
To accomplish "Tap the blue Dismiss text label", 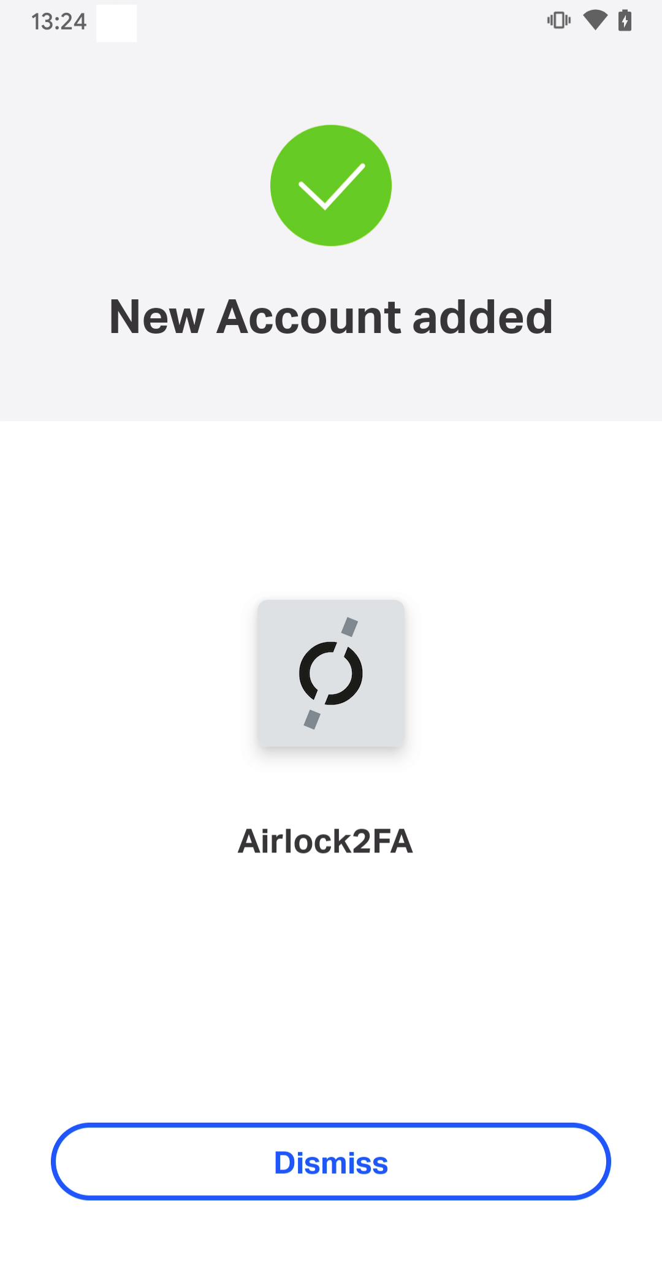I will [x=331, y=1163].
